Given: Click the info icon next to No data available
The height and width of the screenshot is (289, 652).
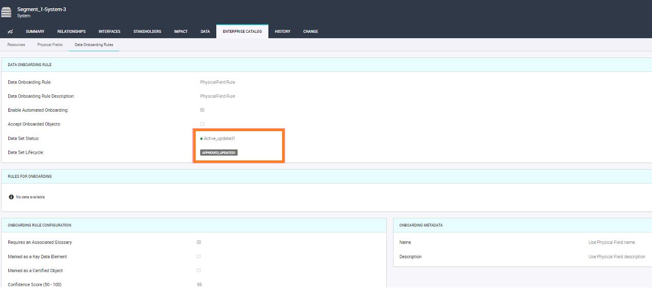Looking at the screenshot, I should pos(11,197).
